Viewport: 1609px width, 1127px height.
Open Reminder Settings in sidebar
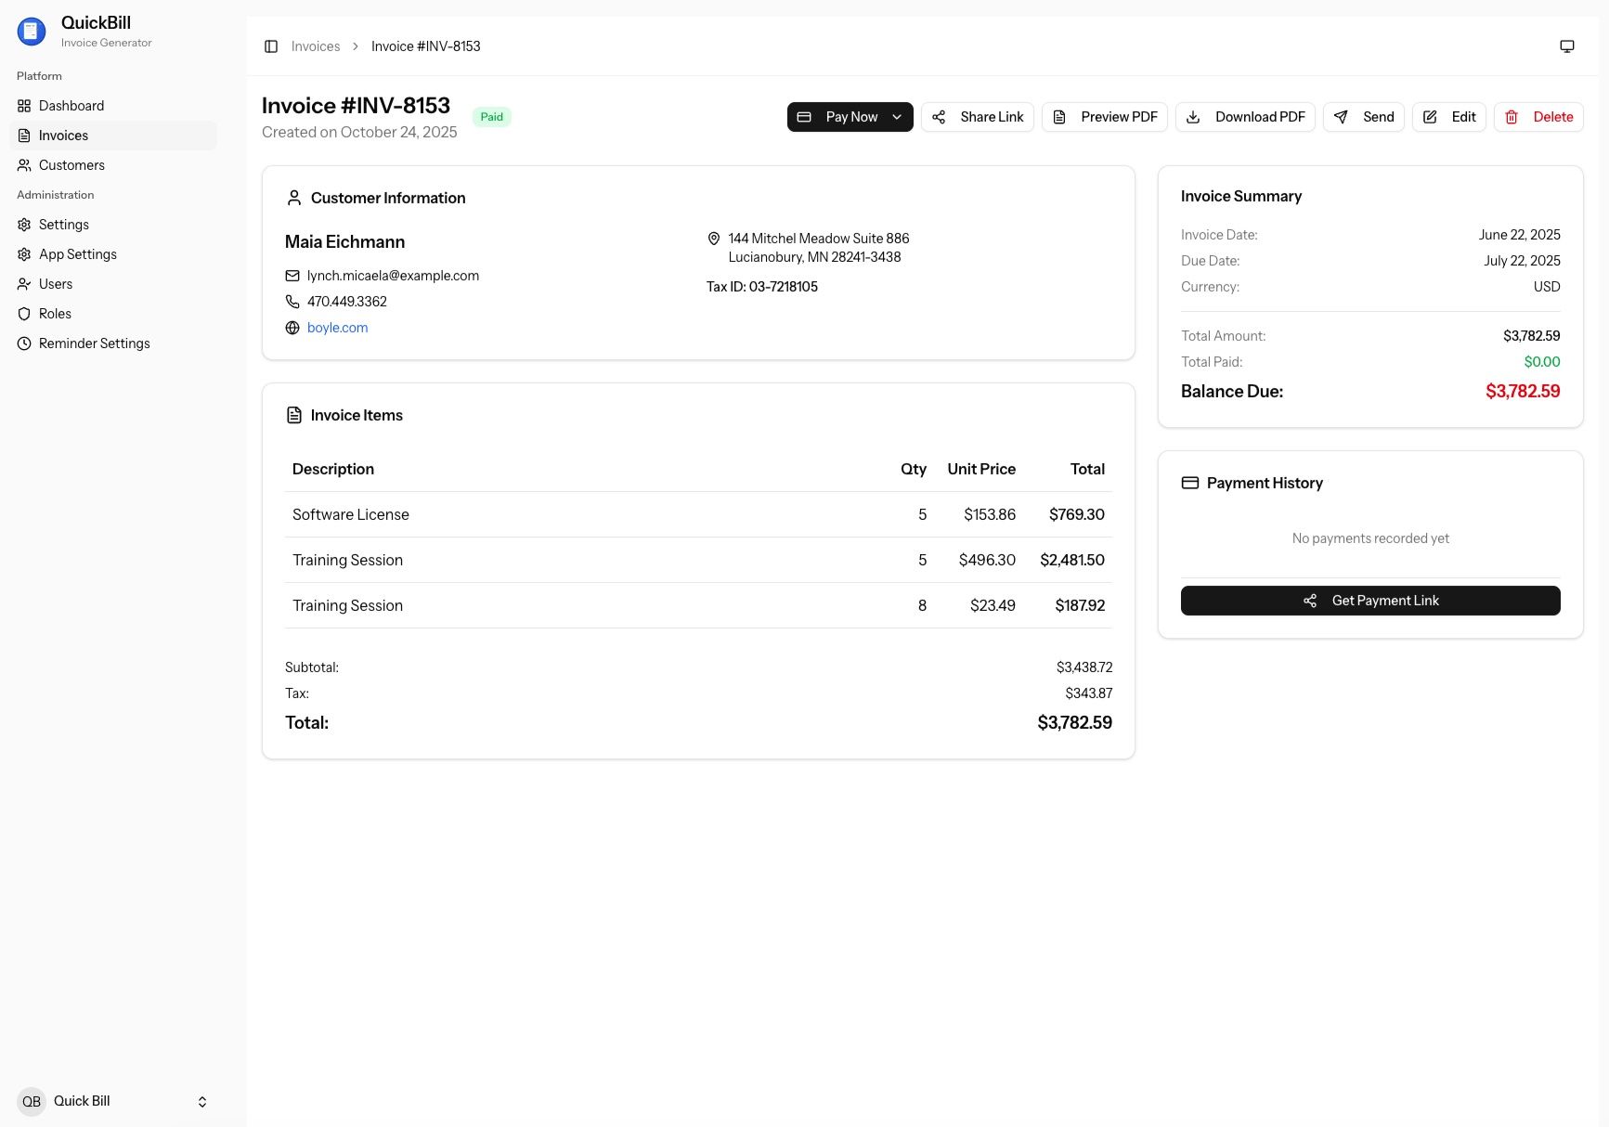(x=94, y=343)
